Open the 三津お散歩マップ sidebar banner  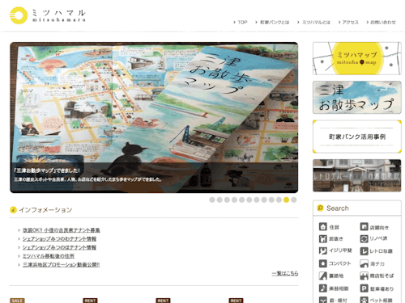[357, 98]
